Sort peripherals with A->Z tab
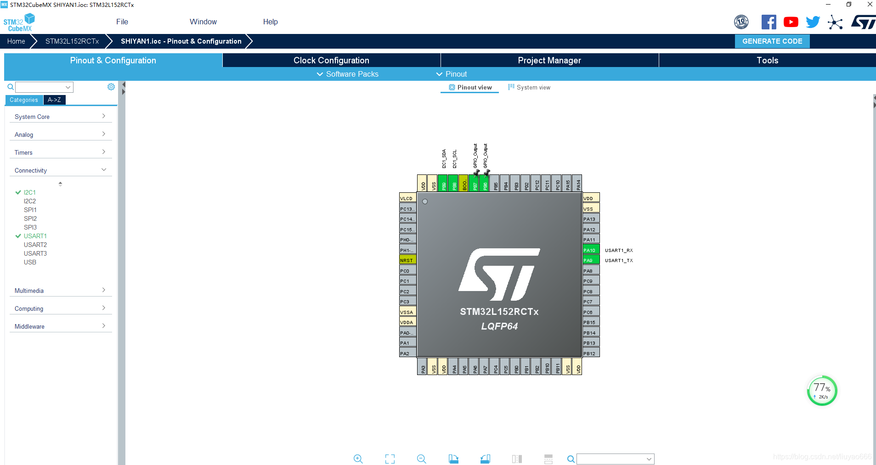 (54, 100)
